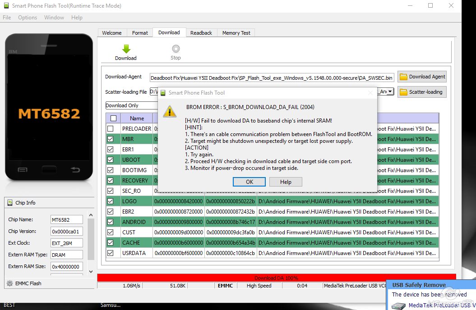Click the EMMC status bar entry
The height and width of the screenshot is (310, 476).
[x=226, y=286]
